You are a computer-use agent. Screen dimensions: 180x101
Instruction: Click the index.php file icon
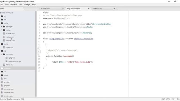pyautogui.click(x=4, y=47)
